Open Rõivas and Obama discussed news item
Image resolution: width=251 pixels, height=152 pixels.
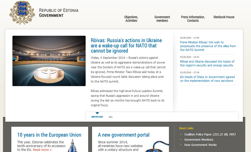207,63
